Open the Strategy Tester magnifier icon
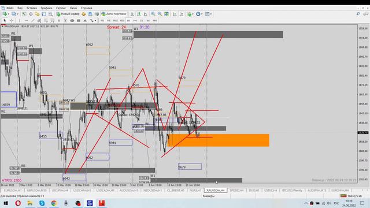The width and height of the screenshot is (370, 208). click(50, 14)
